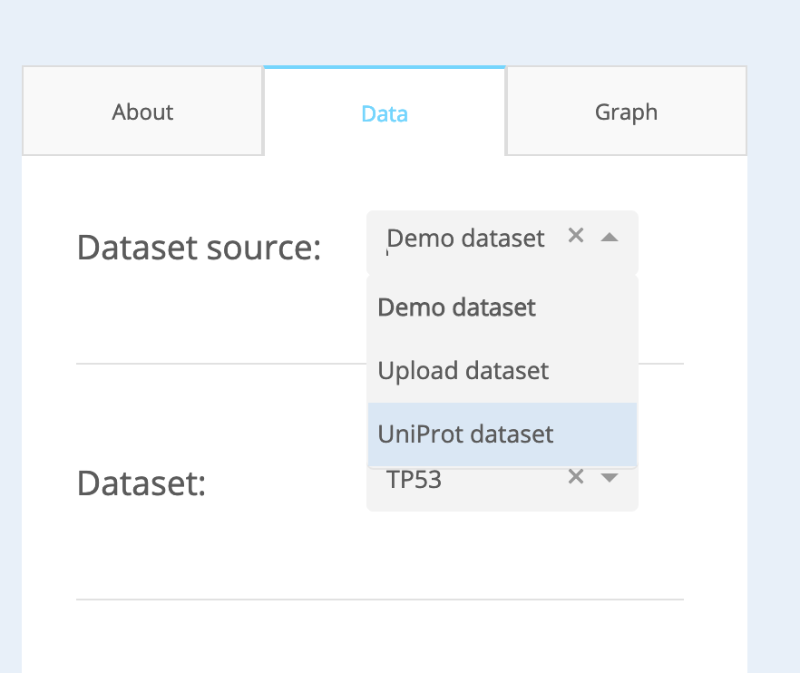Click the Demo dataset text in the source box
The width and height of the screenshot is (800, 673).
(x=465, y=238)
